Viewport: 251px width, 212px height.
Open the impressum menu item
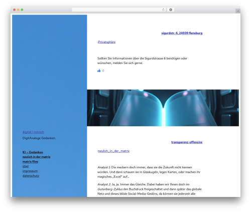[30, 171]
